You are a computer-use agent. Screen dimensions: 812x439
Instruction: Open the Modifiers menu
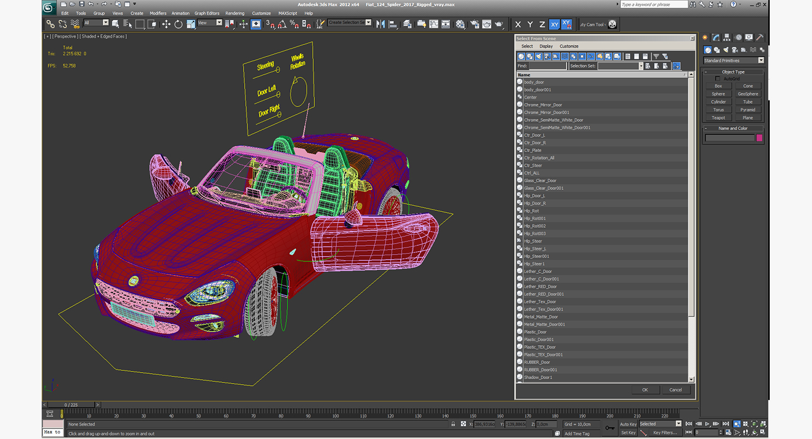[x=158, y=13]
